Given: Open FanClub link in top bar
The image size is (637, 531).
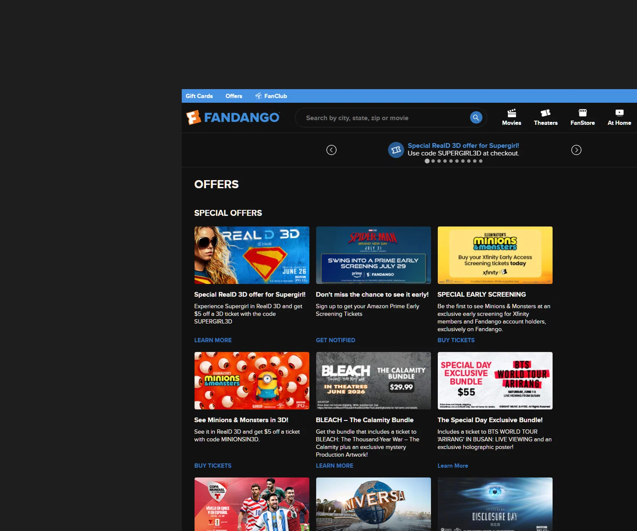Looking at the screenshot, I should (x=276, y=96).
